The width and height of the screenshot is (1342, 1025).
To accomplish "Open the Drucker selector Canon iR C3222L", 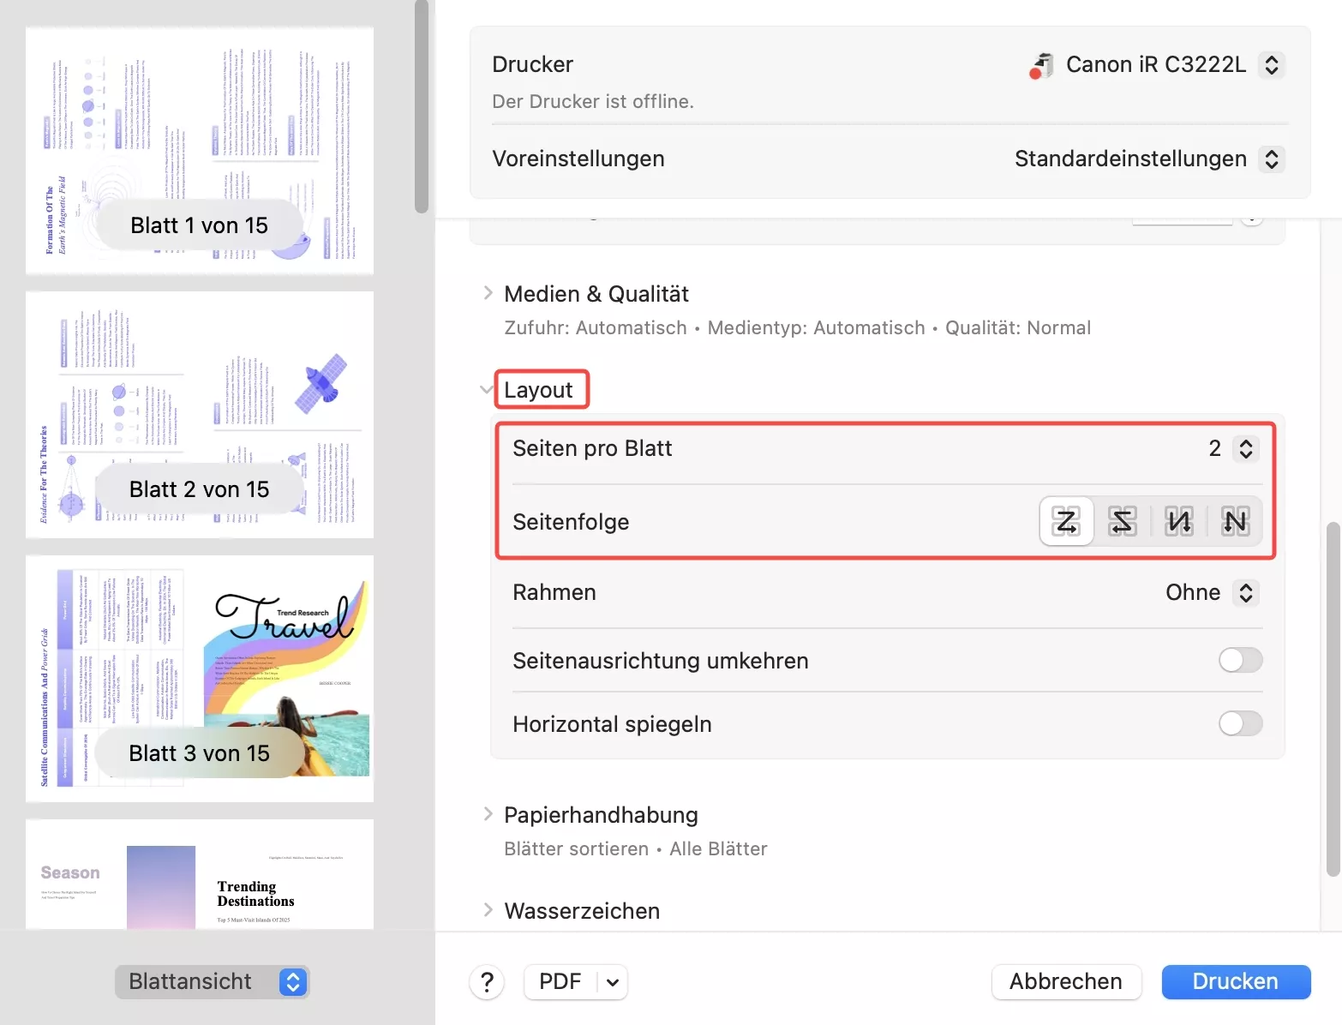I will [1272, 64].
